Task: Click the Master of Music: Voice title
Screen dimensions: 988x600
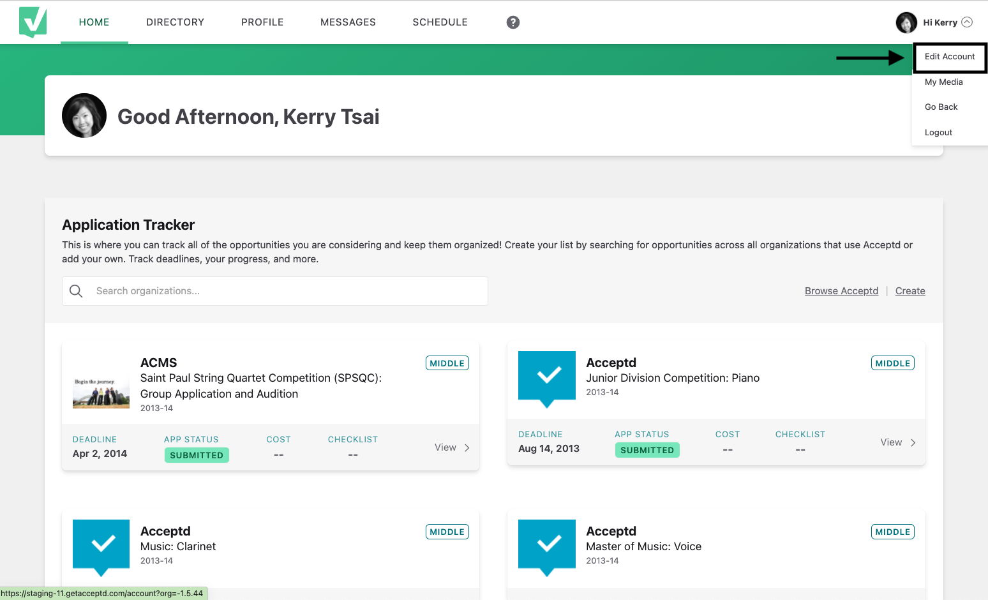Action: coord(643,546)
